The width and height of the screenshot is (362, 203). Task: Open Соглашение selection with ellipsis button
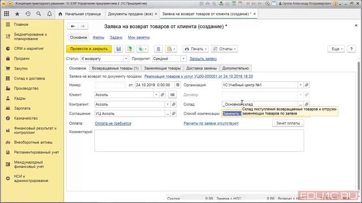coord(168,113)
